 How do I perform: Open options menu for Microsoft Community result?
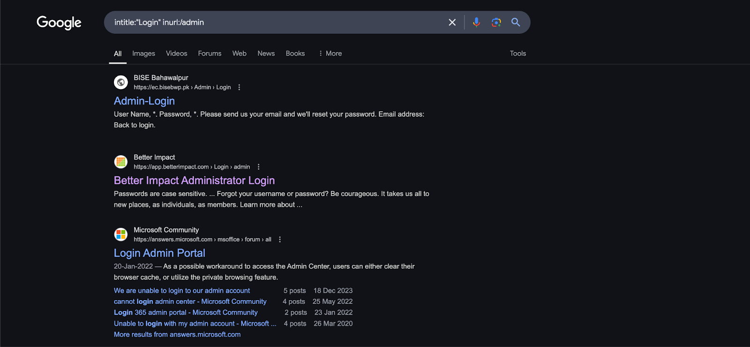click(x=280, y=239)
